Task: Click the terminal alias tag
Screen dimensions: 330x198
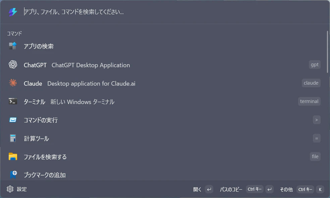Action: tap(309, 101)
